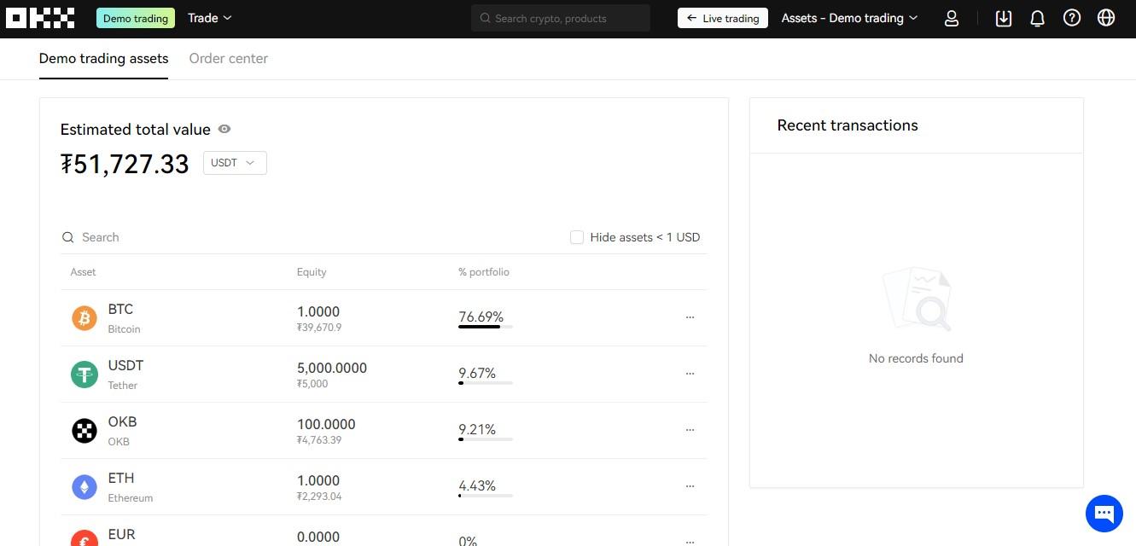Open the support chat bubble
Viewport: 1136px width, 546px height.
1104,513
